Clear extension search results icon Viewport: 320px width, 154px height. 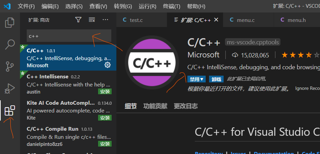pyautogui.click(x=92, y=20)
